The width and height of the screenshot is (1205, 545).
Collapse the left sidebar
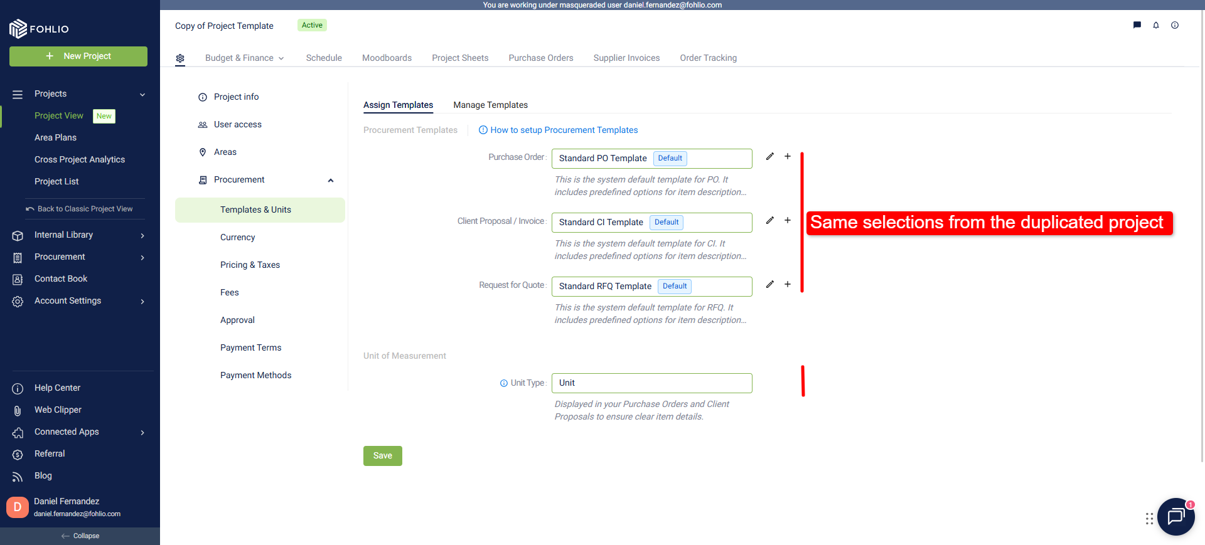tap(80, 536)
